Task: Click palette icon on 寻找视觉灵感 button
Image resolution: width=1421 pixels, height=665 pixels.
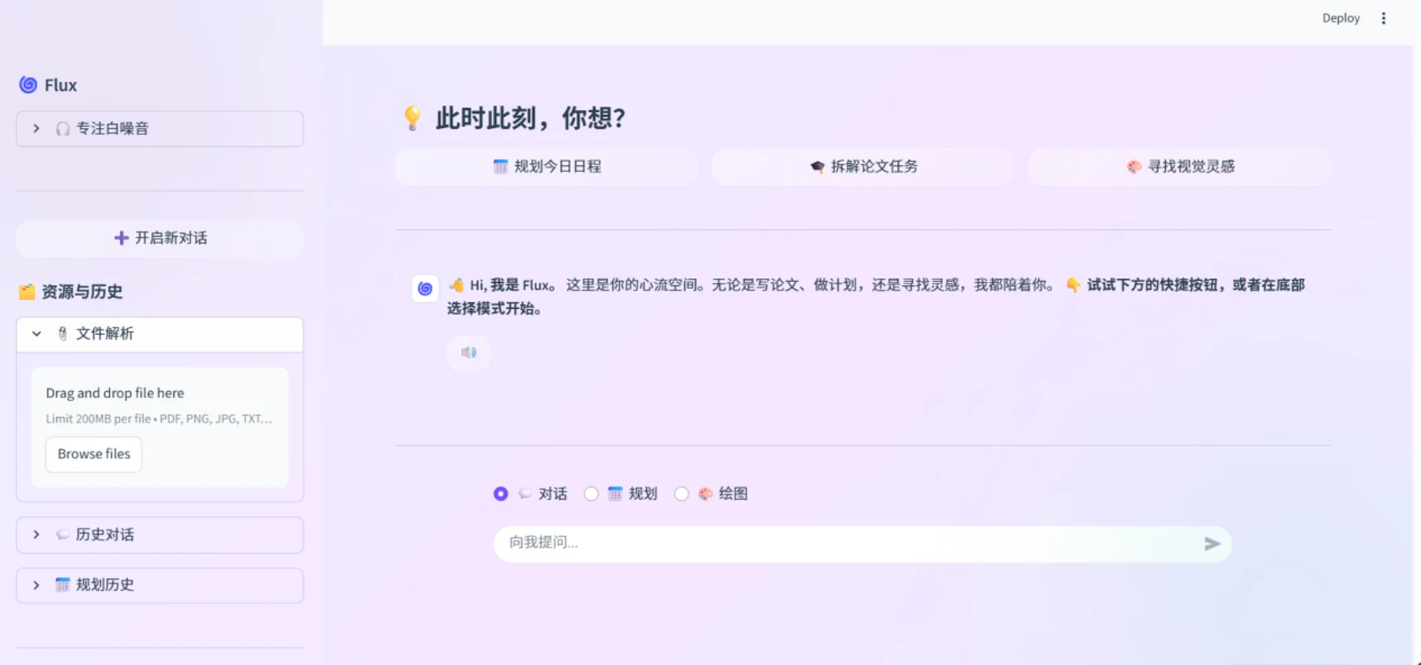Action: [1134, 167]
